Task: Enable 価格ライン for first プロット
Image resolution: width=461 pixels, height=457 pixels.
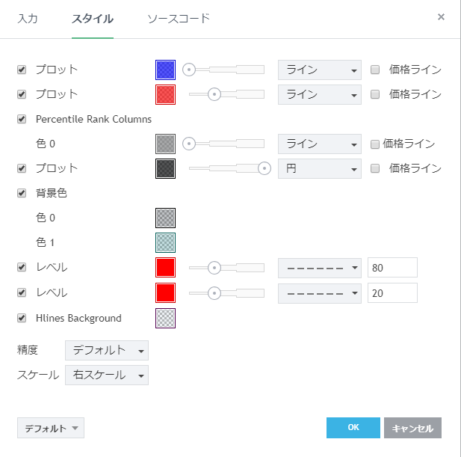Action: pos(376,70)
